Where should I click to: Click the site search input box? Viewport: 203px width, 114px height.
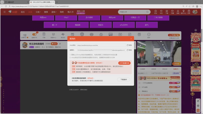point(132,12)
